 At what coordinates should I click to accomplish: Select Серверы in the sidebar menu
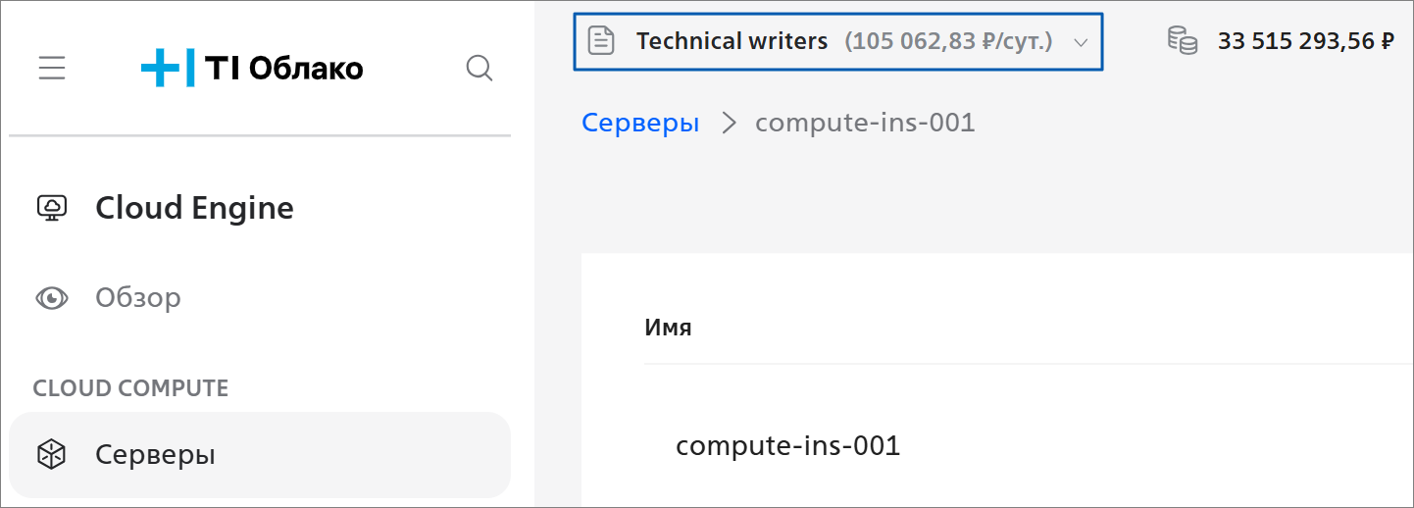pos(155,455)
